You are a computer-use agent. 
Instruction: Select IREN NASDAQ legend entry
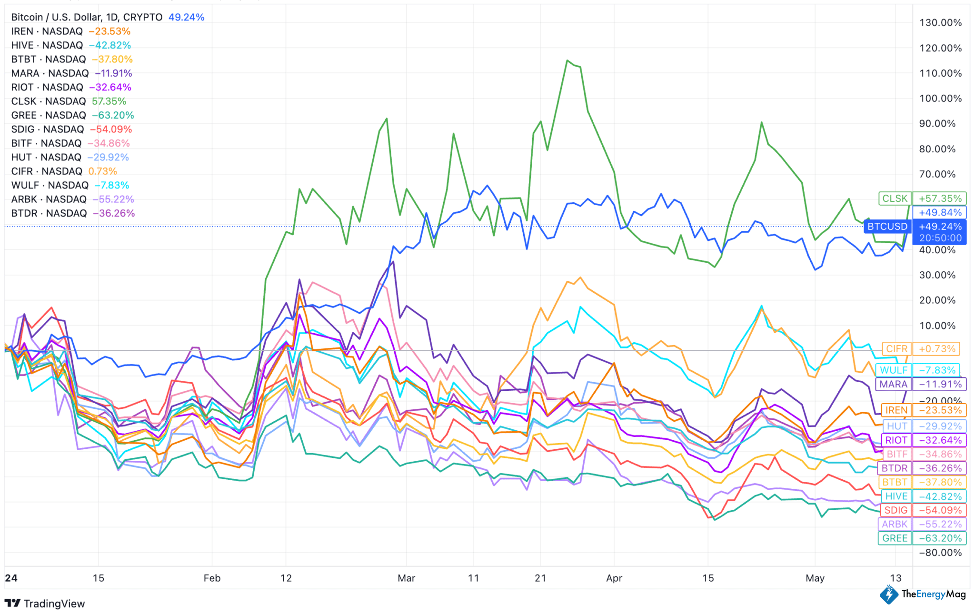47,31
